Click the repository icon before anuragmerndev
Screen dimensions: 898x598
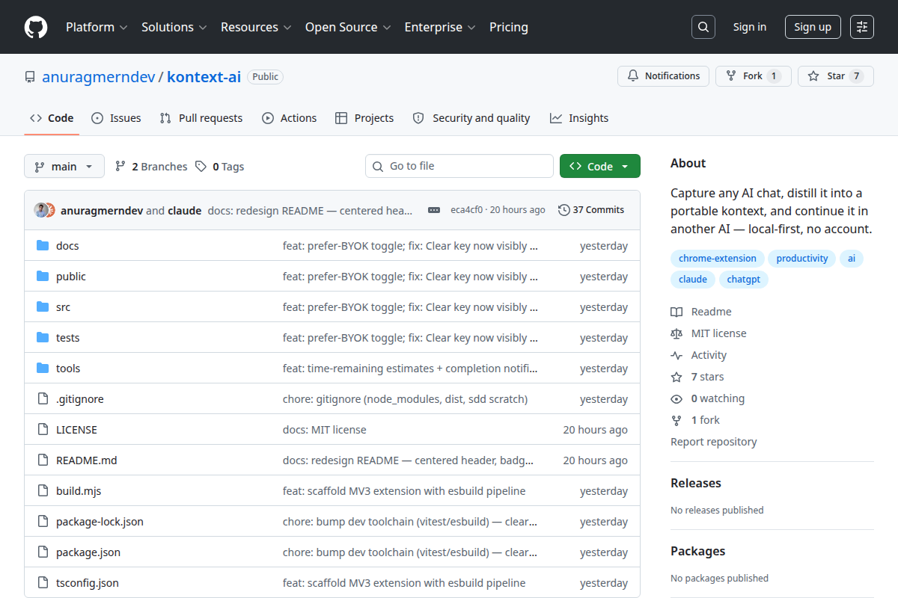point(30,77)
